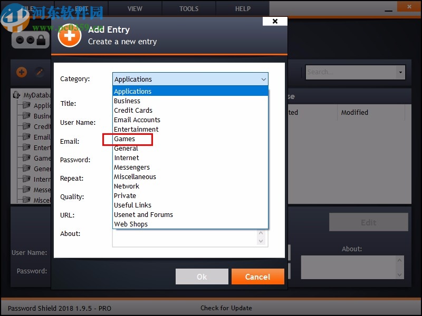
Task: Click the pencil edit icon in toolbar
Action: [40, 72]
